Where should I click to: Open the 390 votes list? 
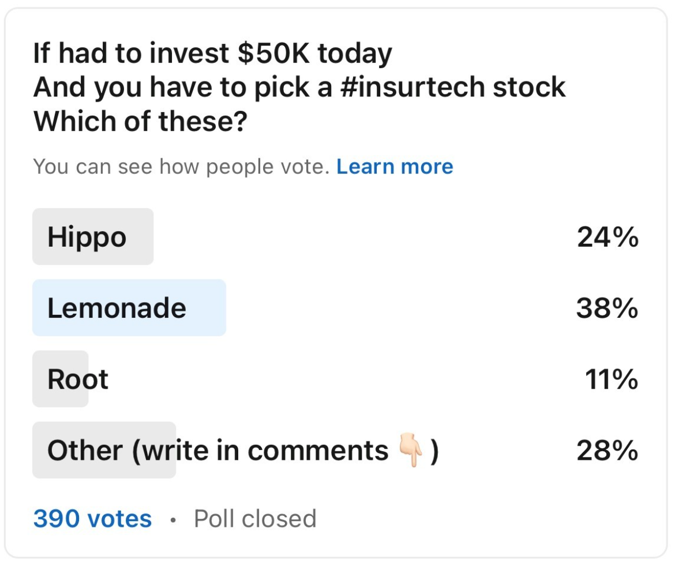92,519
